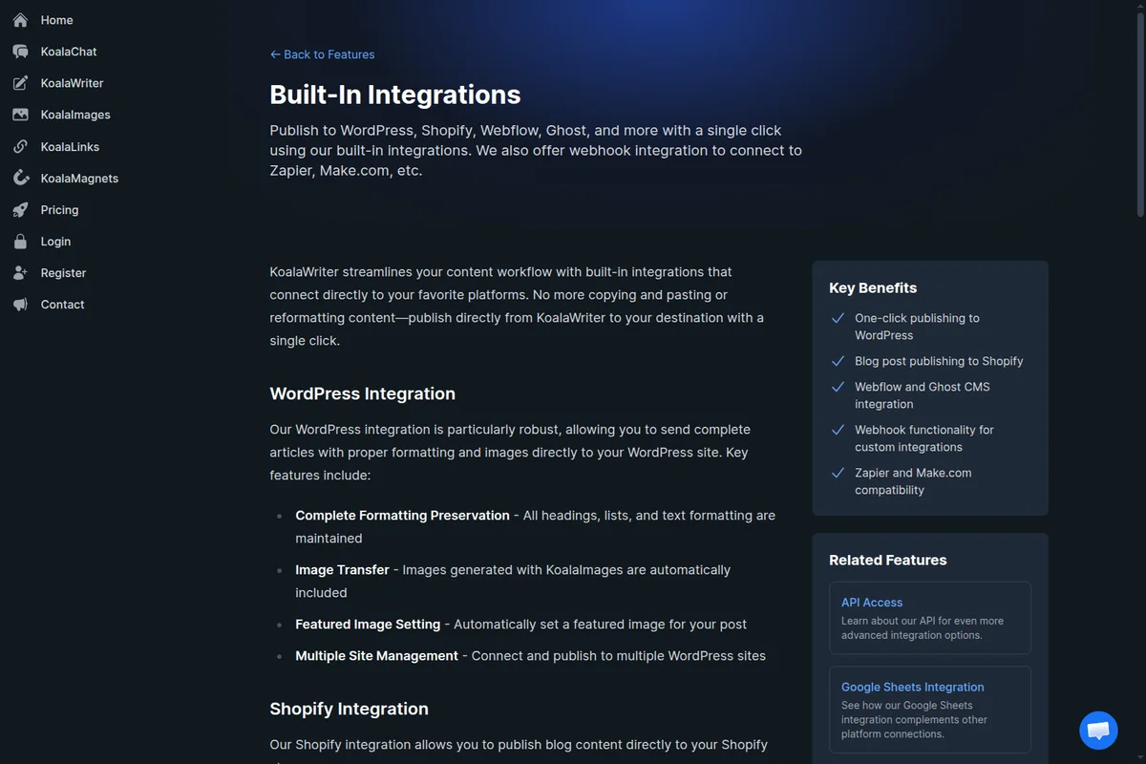Open KoalaMagnets using the magnet icon
The width and height of the screenshot is (1146, 764).
click(20, 179)
